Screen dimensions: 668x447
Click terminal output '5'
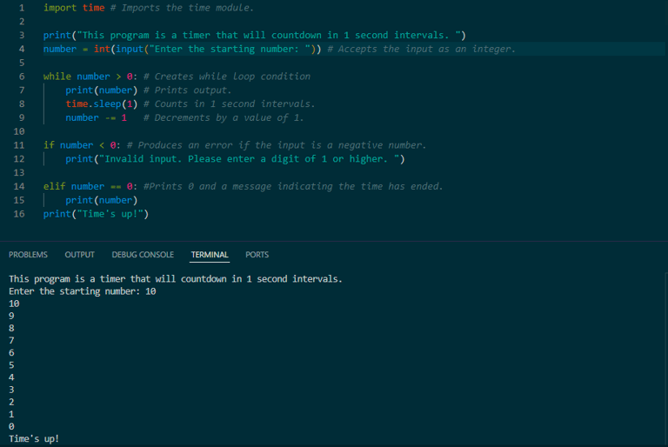(11, 365)
